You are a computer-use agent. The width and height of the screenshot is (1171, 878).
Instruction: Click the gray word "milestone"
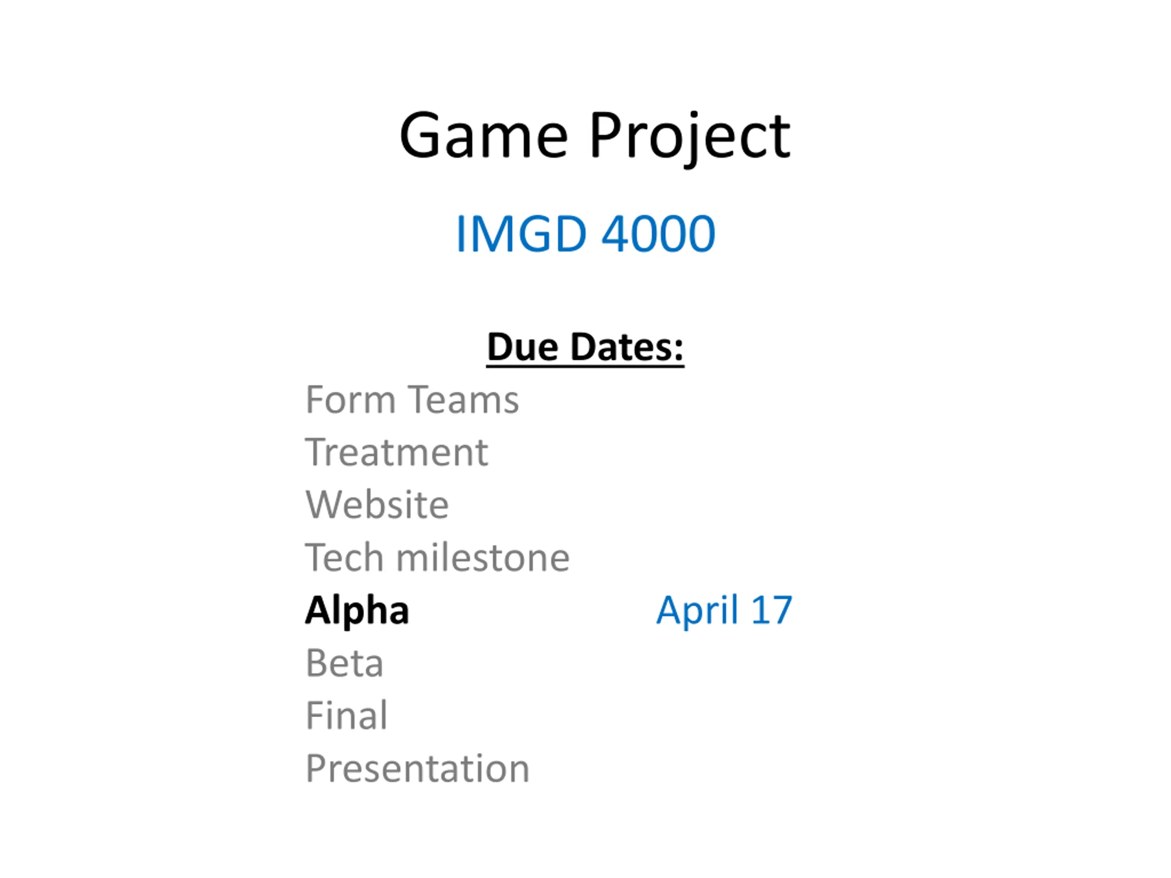483,557
